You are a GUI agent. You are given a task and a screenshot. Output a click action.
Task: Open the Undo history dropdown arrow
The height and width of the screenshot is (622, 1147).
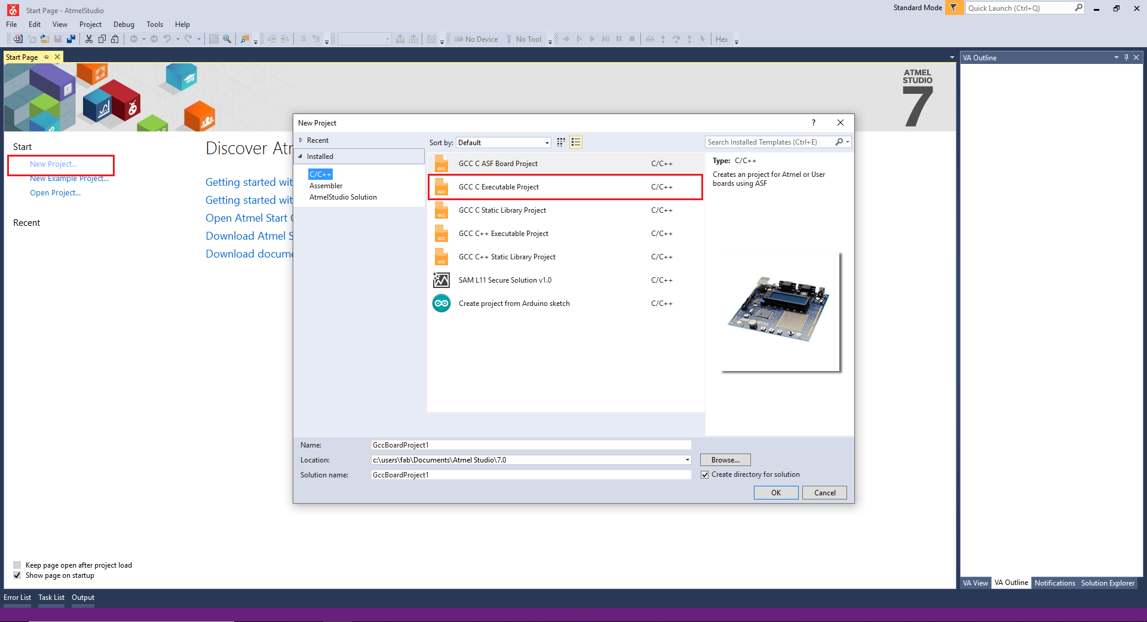pos(177,39)
